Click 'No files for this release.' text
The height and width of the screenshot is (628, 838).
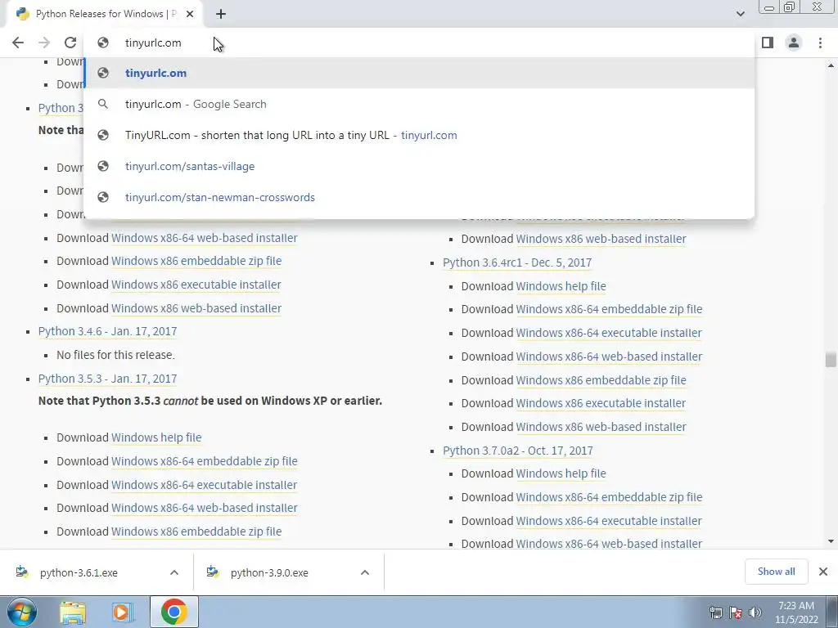(116, 355)
